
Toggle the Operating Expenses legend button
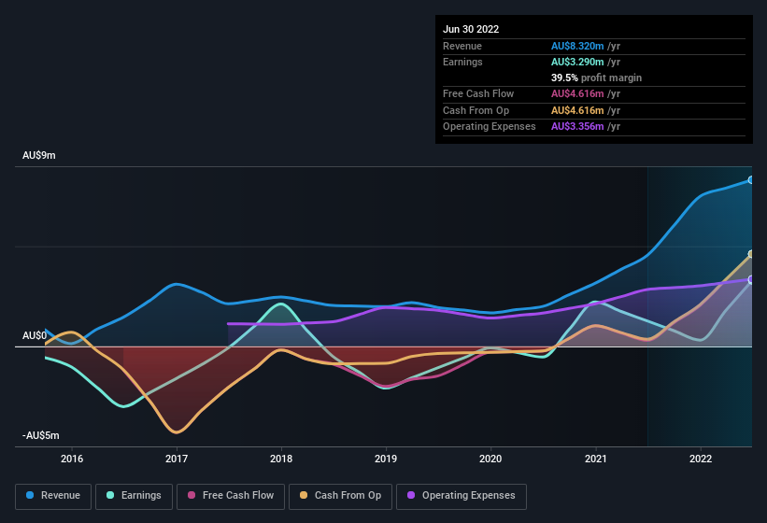461,496
